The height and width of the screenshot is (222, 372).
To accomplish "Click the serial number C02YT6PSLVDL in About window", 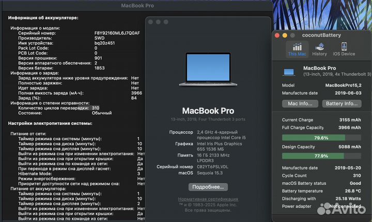I will click(212, 167).
